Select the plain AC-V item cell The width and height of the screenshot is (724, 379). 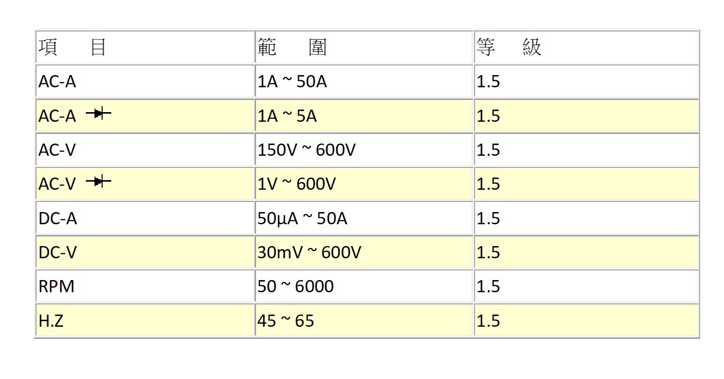pos(57,150)
